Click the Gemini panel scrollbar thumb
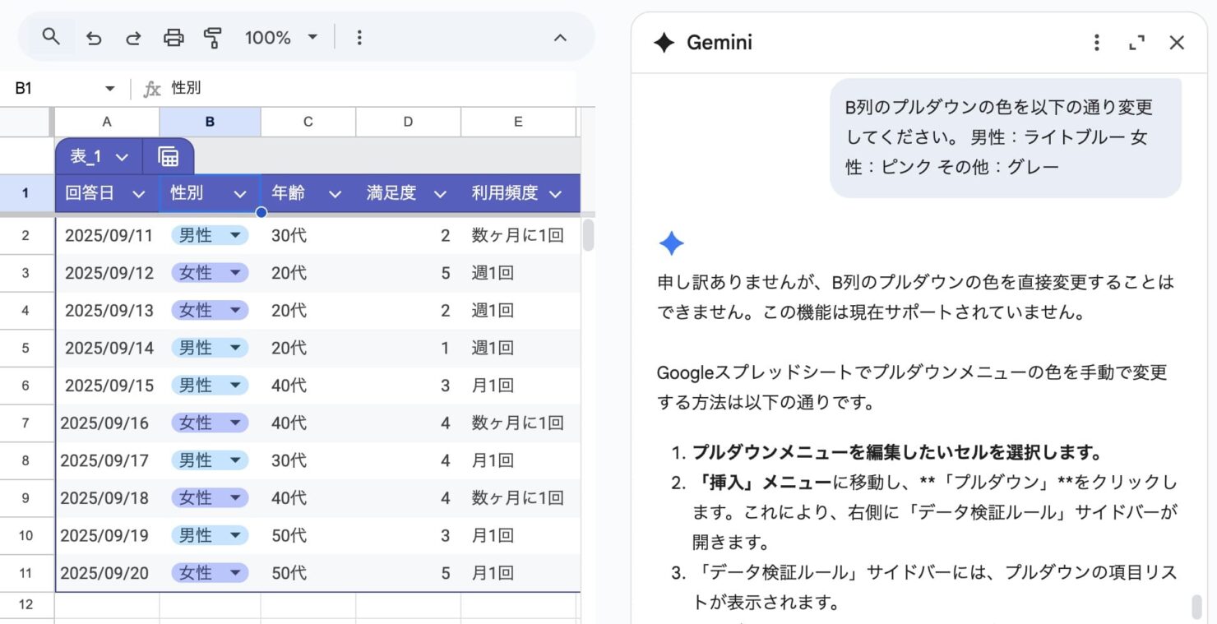 tap(1196, 607)
